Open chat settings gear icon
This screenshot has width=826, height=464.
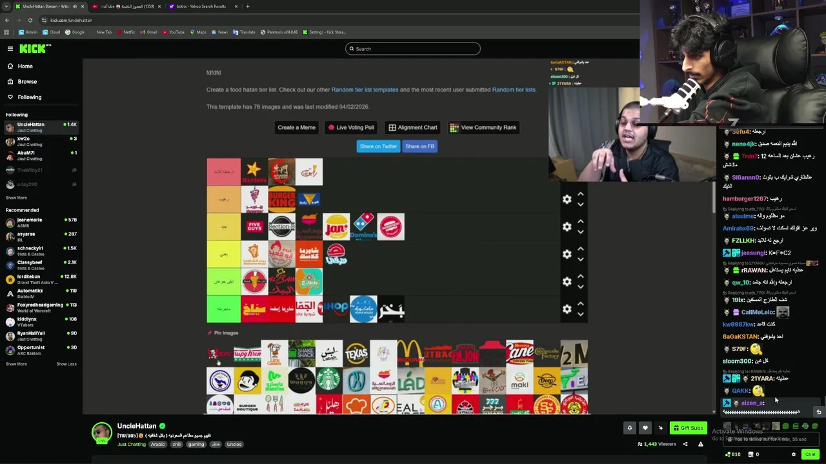794,454
